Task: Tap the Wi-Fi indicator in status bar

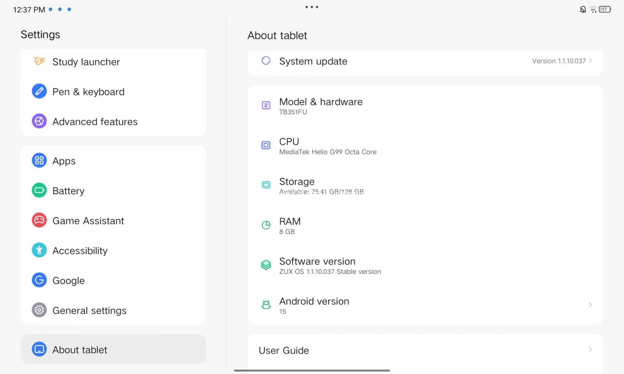Action: 593,9
